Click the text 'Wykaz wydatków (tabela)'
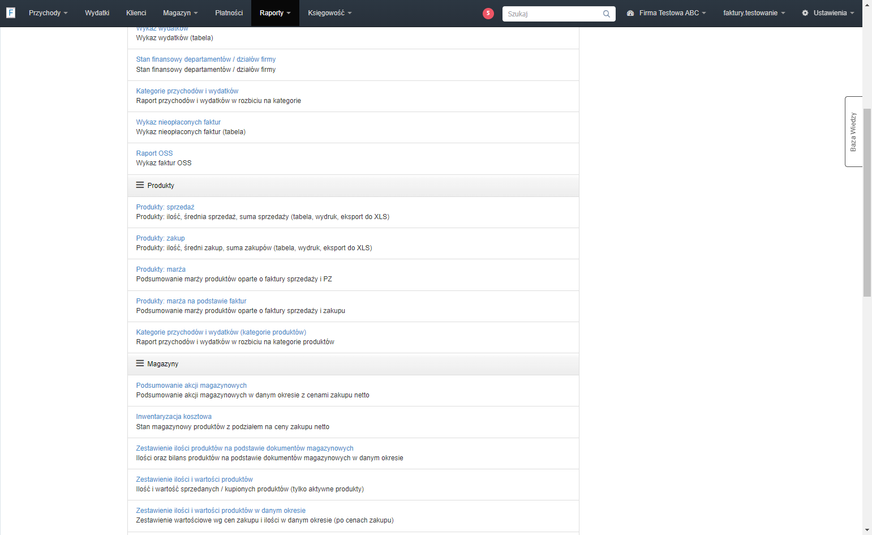The width and height of the screenshot is (872, 535). tap(175, 38)
